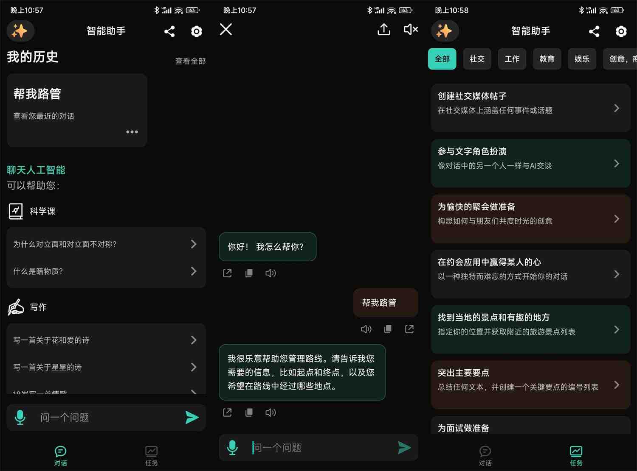Tap the 晚上10:58 clock in status bar
The height and width of the screenshot is (471, 637).
click(452, 10)
